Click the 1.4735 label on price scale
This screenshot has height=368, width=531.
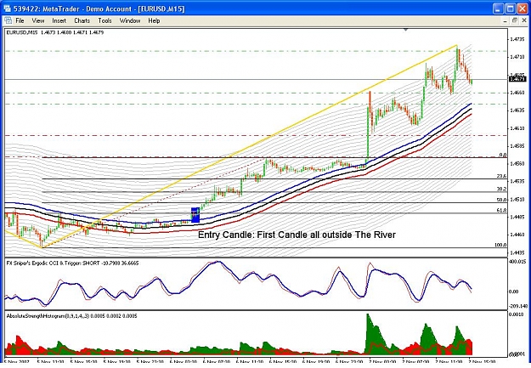(x=517, y=39)
